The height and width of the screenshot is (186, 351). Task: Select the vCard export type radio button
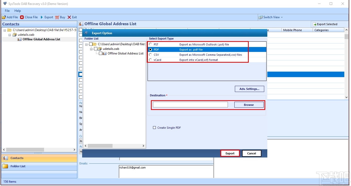coord(150,60)
